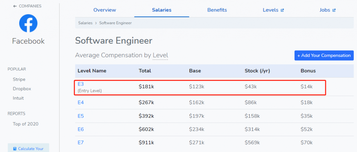This screenshot has height=152, width=357.
Task: Click the underlined Level link in heading
Action: click(x=160, y=55)
